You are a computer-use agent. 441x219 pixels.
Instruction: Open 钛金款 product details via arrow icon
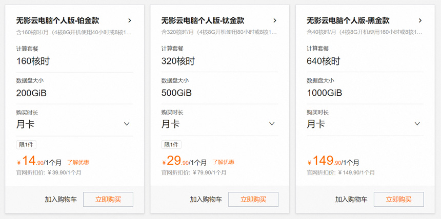pyautogui.click(x=275, y=20)
